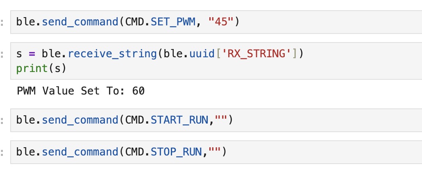Image resolution: width=422 pixels, height=171 pixels.
Task: Select the STOP_RUN command cell
Action: (x=216, y=152)
